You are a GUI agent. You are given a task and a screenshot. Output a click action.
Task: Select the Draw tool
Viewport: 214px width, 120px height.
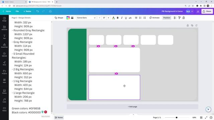(4, 63)
